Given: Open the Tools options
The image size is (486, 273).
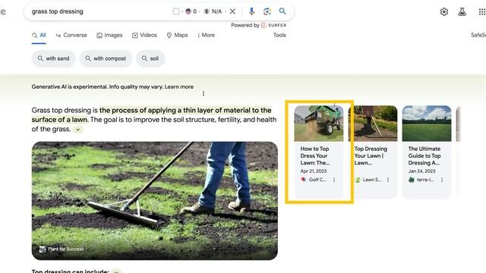Looking at the screenshot, I should (279, 36).
